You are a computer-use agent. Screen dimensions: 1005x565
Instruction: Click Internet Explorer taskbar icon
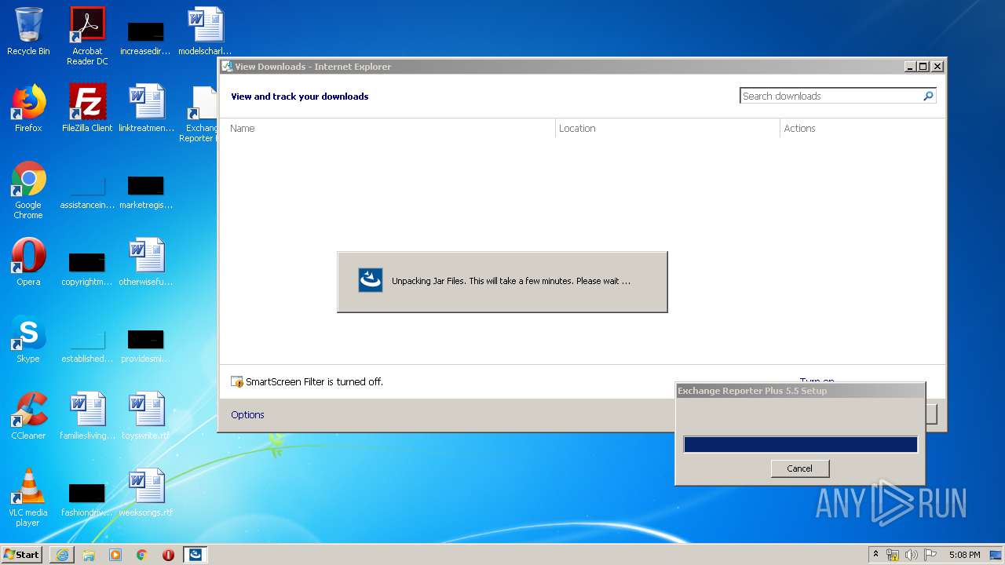(62, 555)
